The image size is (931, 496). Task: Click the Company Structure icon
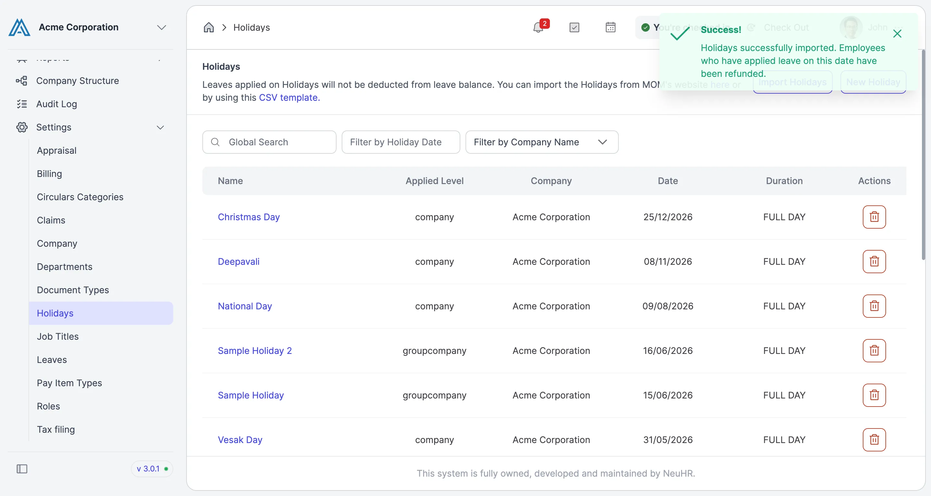click(x=22, y=80)
